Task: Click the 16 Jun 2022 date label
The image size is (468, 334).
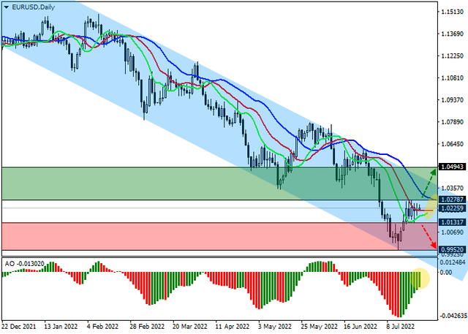Action: point(361,327)
